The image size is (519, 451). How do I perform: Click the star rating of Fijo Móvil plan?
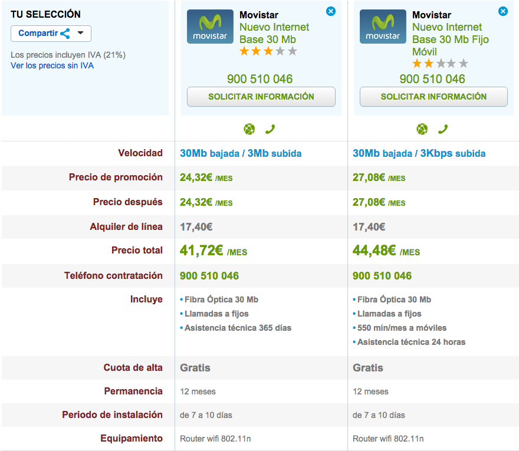[440, 63]
